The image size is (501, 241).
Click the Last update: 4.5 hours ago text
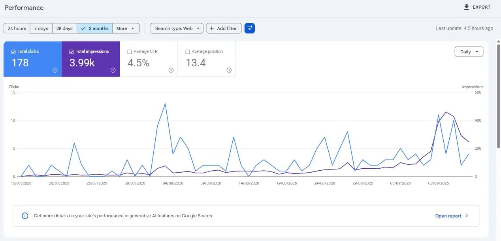[464, 28]
